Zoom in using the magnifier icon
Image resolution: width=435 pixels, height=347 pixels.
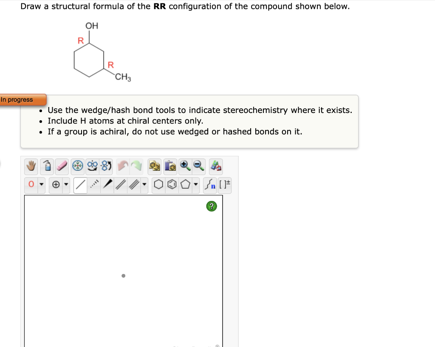coord(184,166)
